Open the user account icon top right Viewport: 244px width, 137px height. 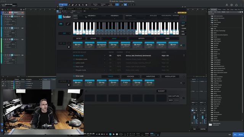[227, 5]
